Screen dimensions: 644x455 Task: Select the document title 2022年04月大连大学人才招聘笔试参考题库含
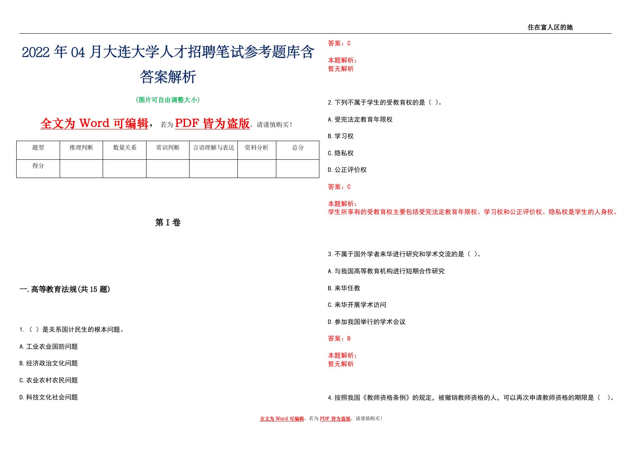[168, 52]
